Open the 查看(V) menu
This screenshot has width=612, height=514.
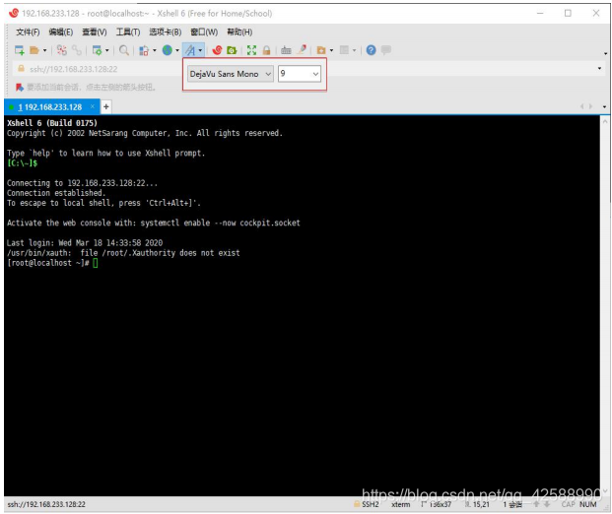pos(95,32)
